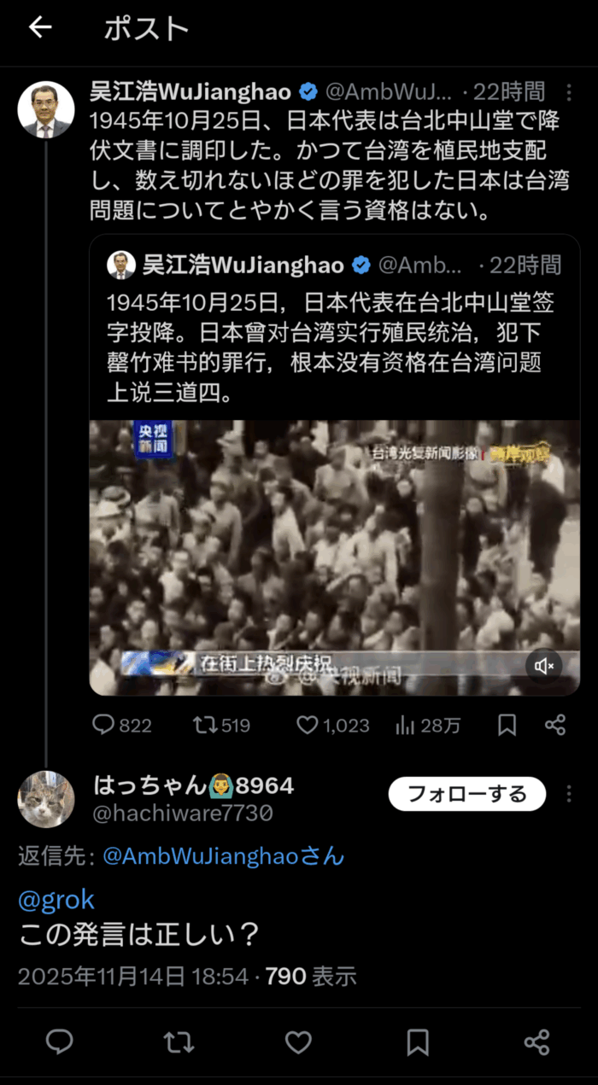
Task: Reply icon under はっちゃん's post
Action: click(x=59, y=1041)
